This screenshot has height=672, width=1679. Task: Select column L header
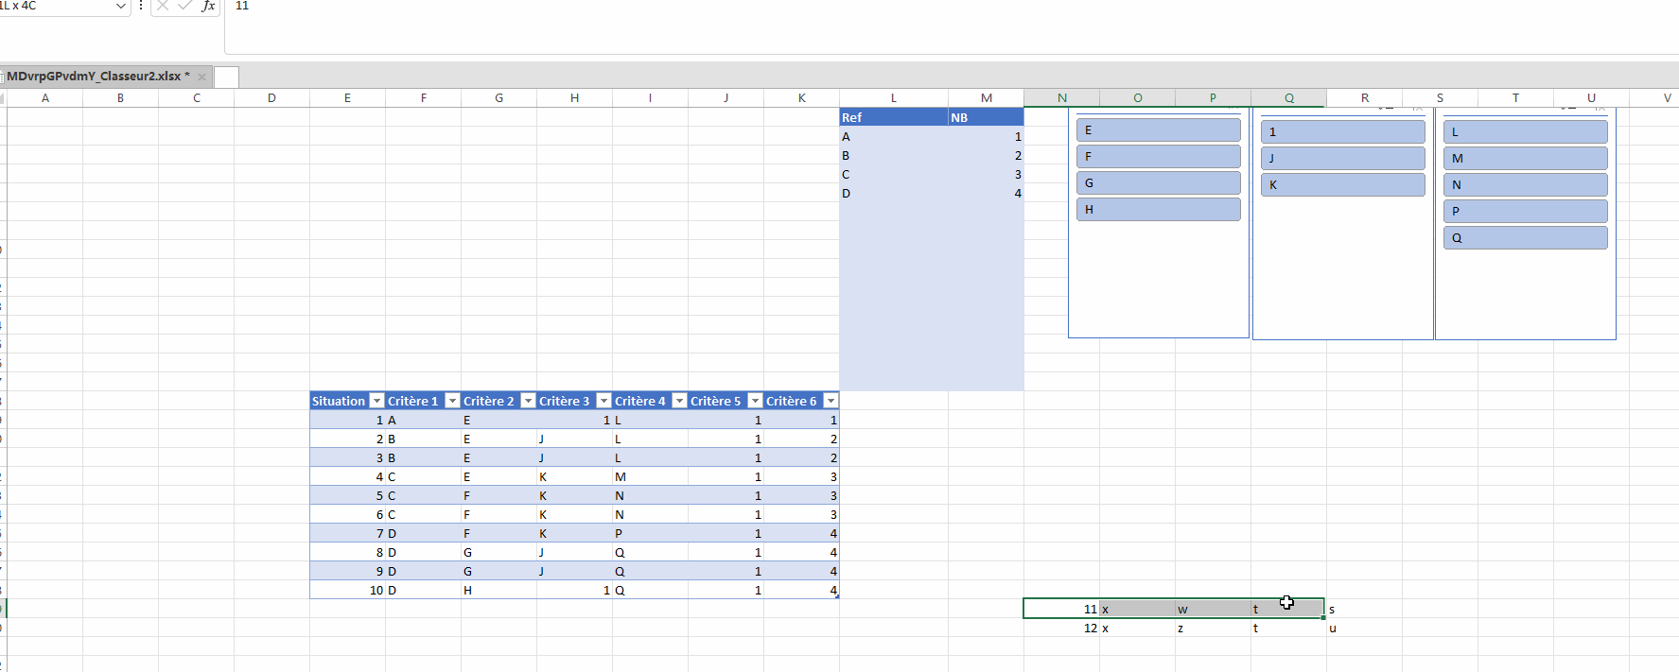[x=893, y=98]
